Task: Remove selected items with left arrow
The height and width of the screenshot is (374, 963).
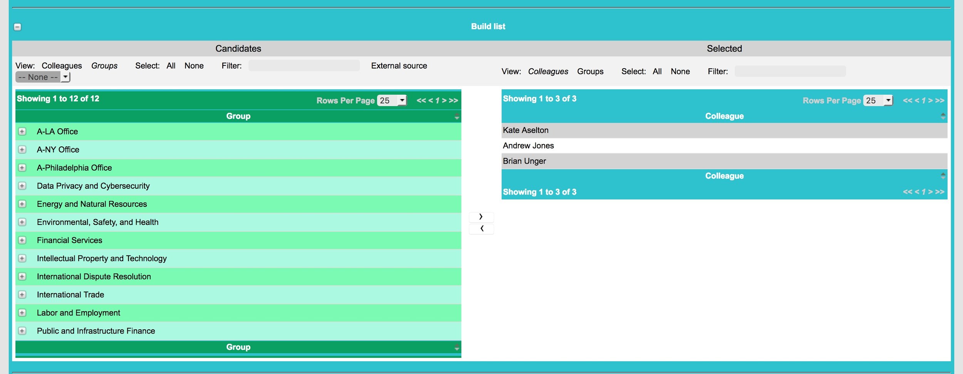Action: 481,229
